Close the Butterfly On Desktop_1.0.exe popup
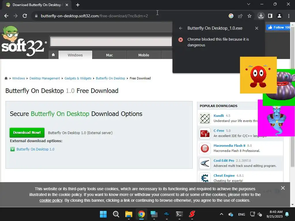This screenshot has width=295, height=221. point(257,28)
